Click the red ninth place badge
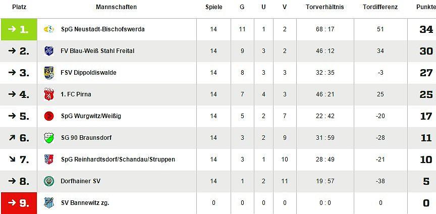The height and width of the screenshot is (214, 436). coord(19,203)
